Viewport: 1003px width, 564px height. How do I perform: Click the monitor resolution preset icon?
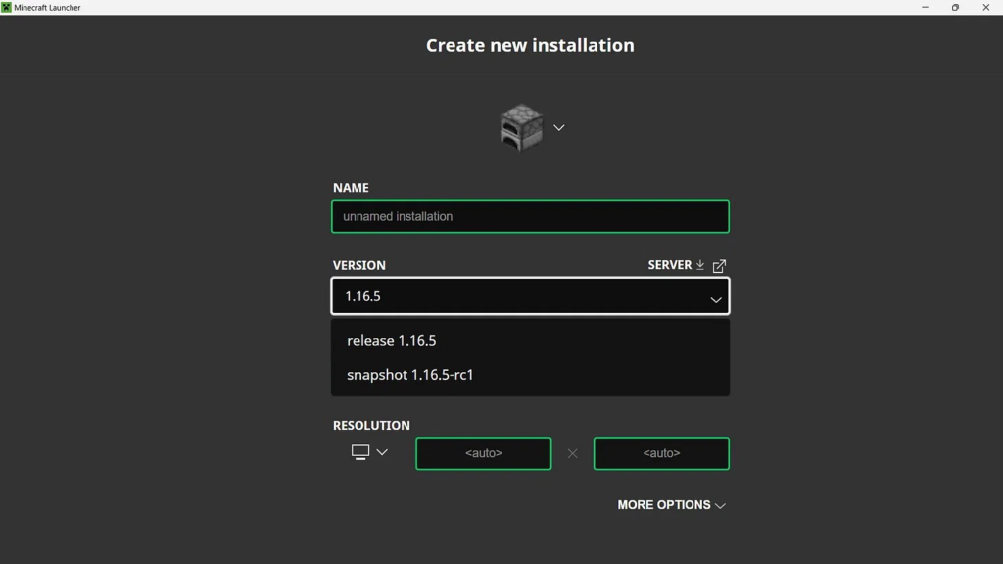[360, 452]
